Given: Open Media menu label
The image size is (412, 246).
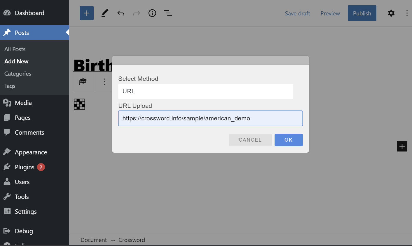Looking at the screenshot, I should 23,103.
